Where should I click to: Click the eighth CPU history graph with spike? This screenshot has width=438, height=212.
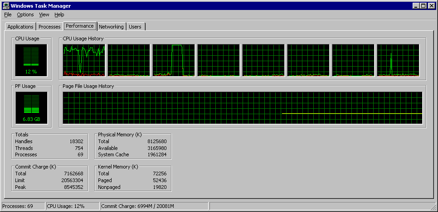[x=399, y=60]
